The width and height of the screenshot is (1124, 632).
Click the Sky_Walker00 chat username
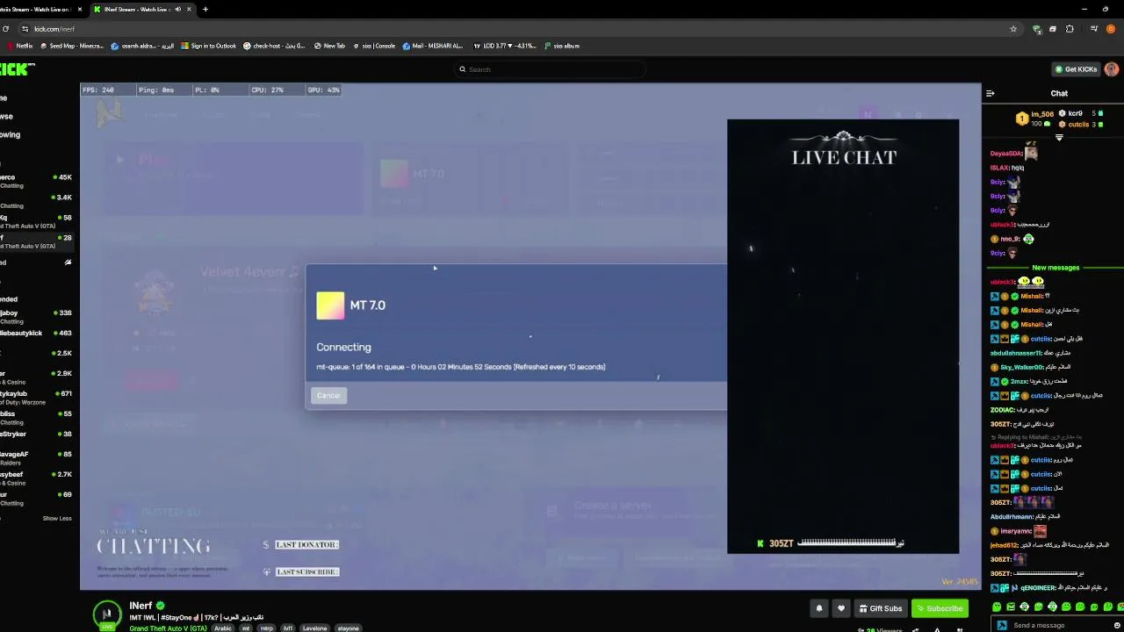coord(1022,367)
